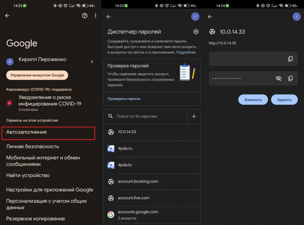304x225 pixels.
Task: Tap the search magnifier icon
Action: 111,116
